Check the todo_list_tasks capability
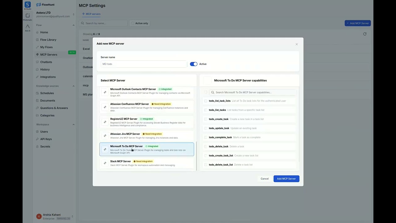This screenshot has width=396, height=223. [x=206, y=110]
